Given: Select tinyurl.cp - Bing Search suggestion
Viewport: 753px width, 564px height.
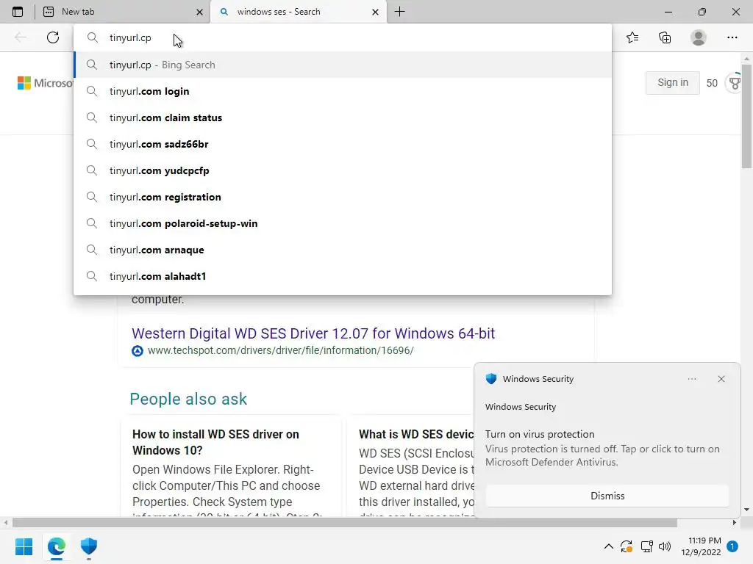Looking at the screenshot, I should pos(343,65).
